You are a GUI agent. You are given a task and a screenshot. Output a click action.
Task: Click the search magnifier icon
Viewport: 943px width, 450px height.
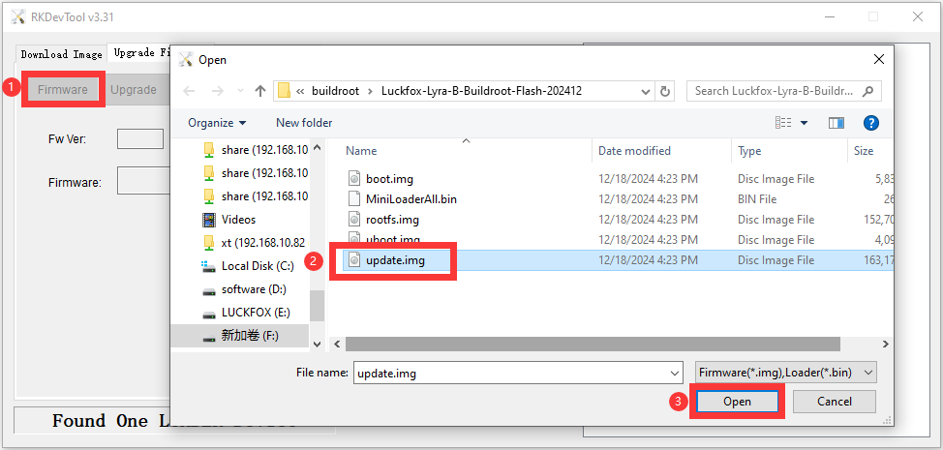coord(868,91)
